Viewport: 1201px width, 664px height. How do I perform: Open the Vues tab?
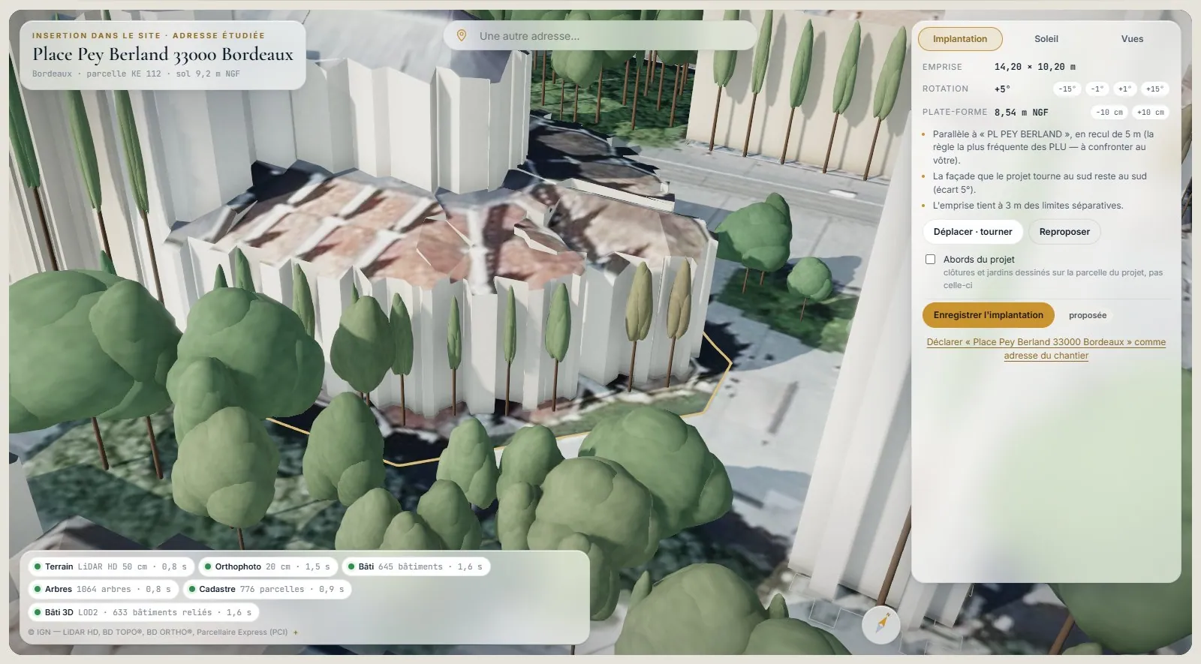point(1132,39)
